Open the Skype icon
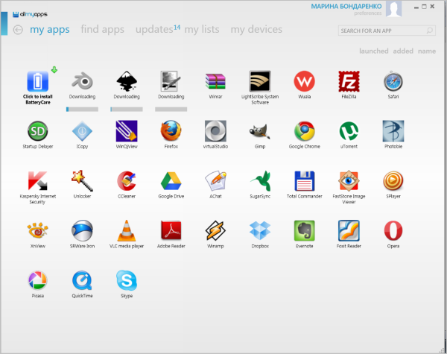This screenshot has height=354, width=447. [x=127, y=280]
